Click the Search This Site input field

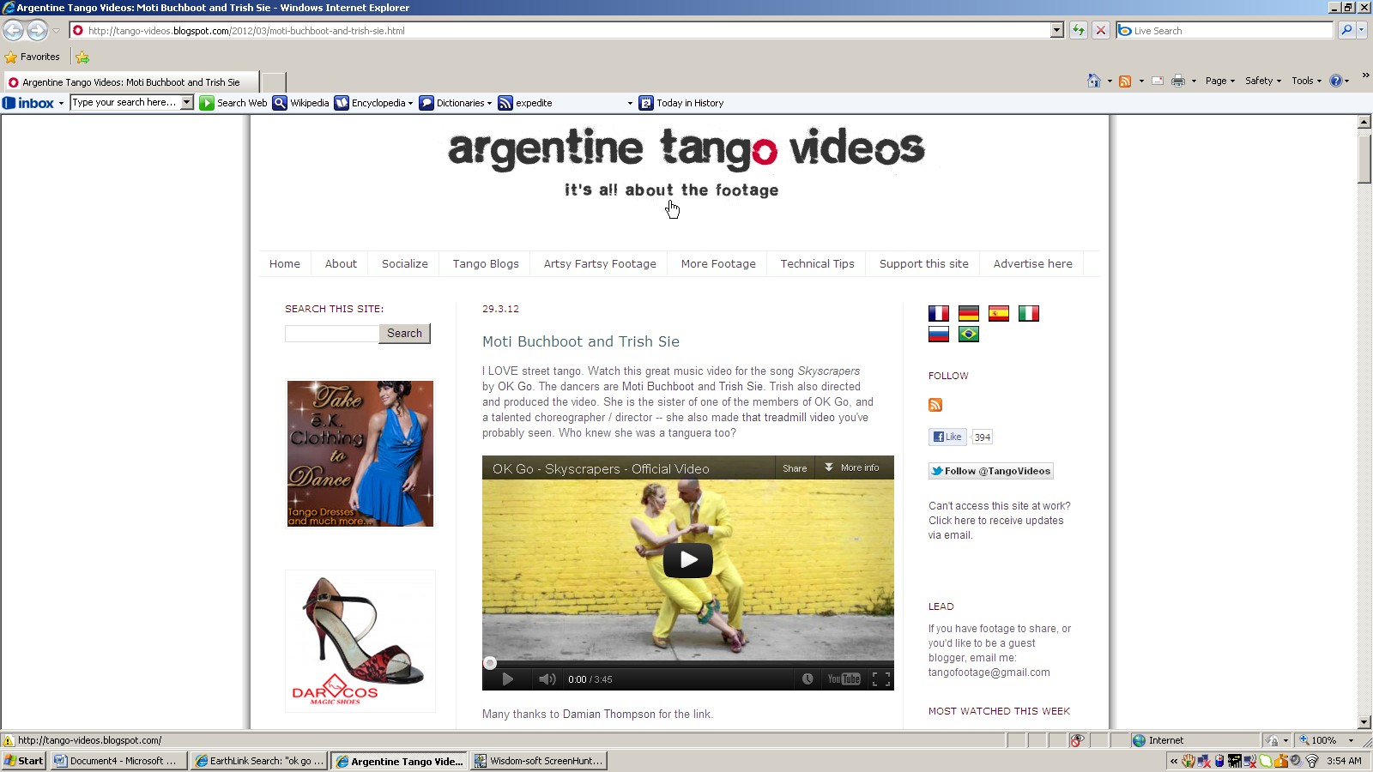[332, 334]
